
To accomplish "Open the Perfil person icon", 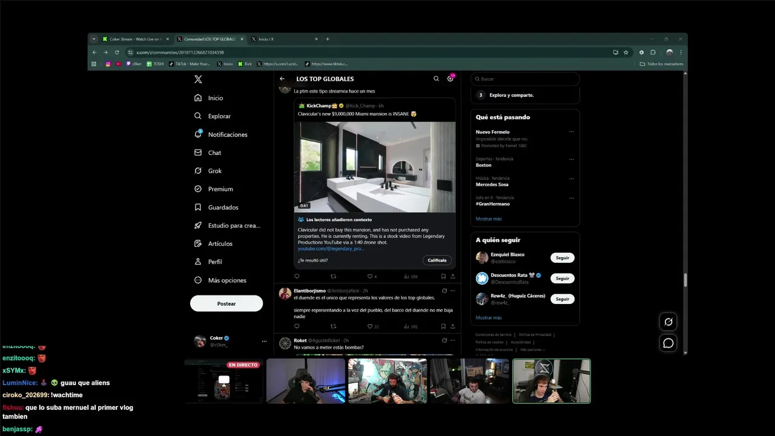I will (x=198, y=262).
